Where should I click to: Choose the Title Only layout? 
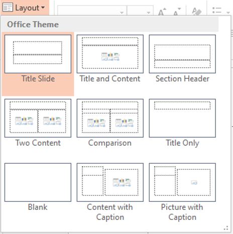(182, 118)
